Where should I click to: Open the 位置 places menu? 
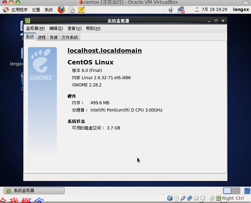coord(36,10)
